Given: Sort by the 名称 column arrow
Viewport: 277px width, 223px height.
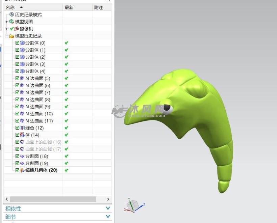Looking at the screenshot, I should (x=21, y=7).
